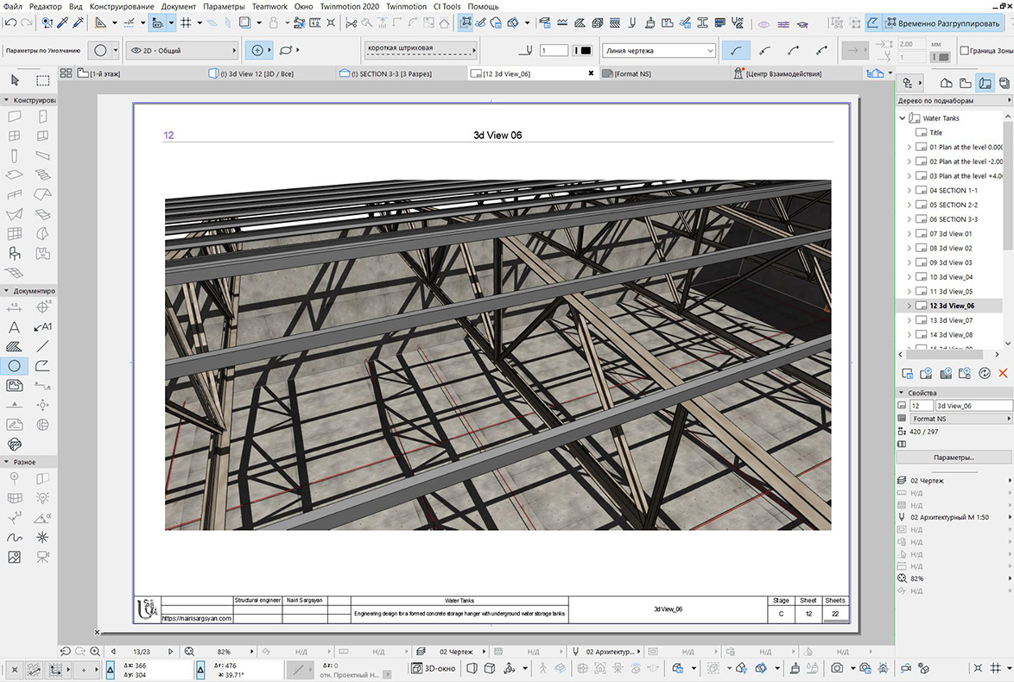Pick the Line tool in toolbox

click(x=42, y=346)
